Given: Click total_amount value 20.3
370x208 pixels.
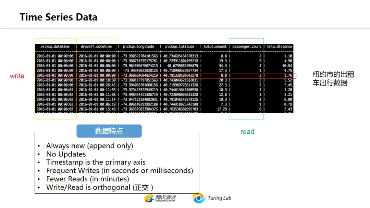Looking at the screenshot, I should point(223,80).
